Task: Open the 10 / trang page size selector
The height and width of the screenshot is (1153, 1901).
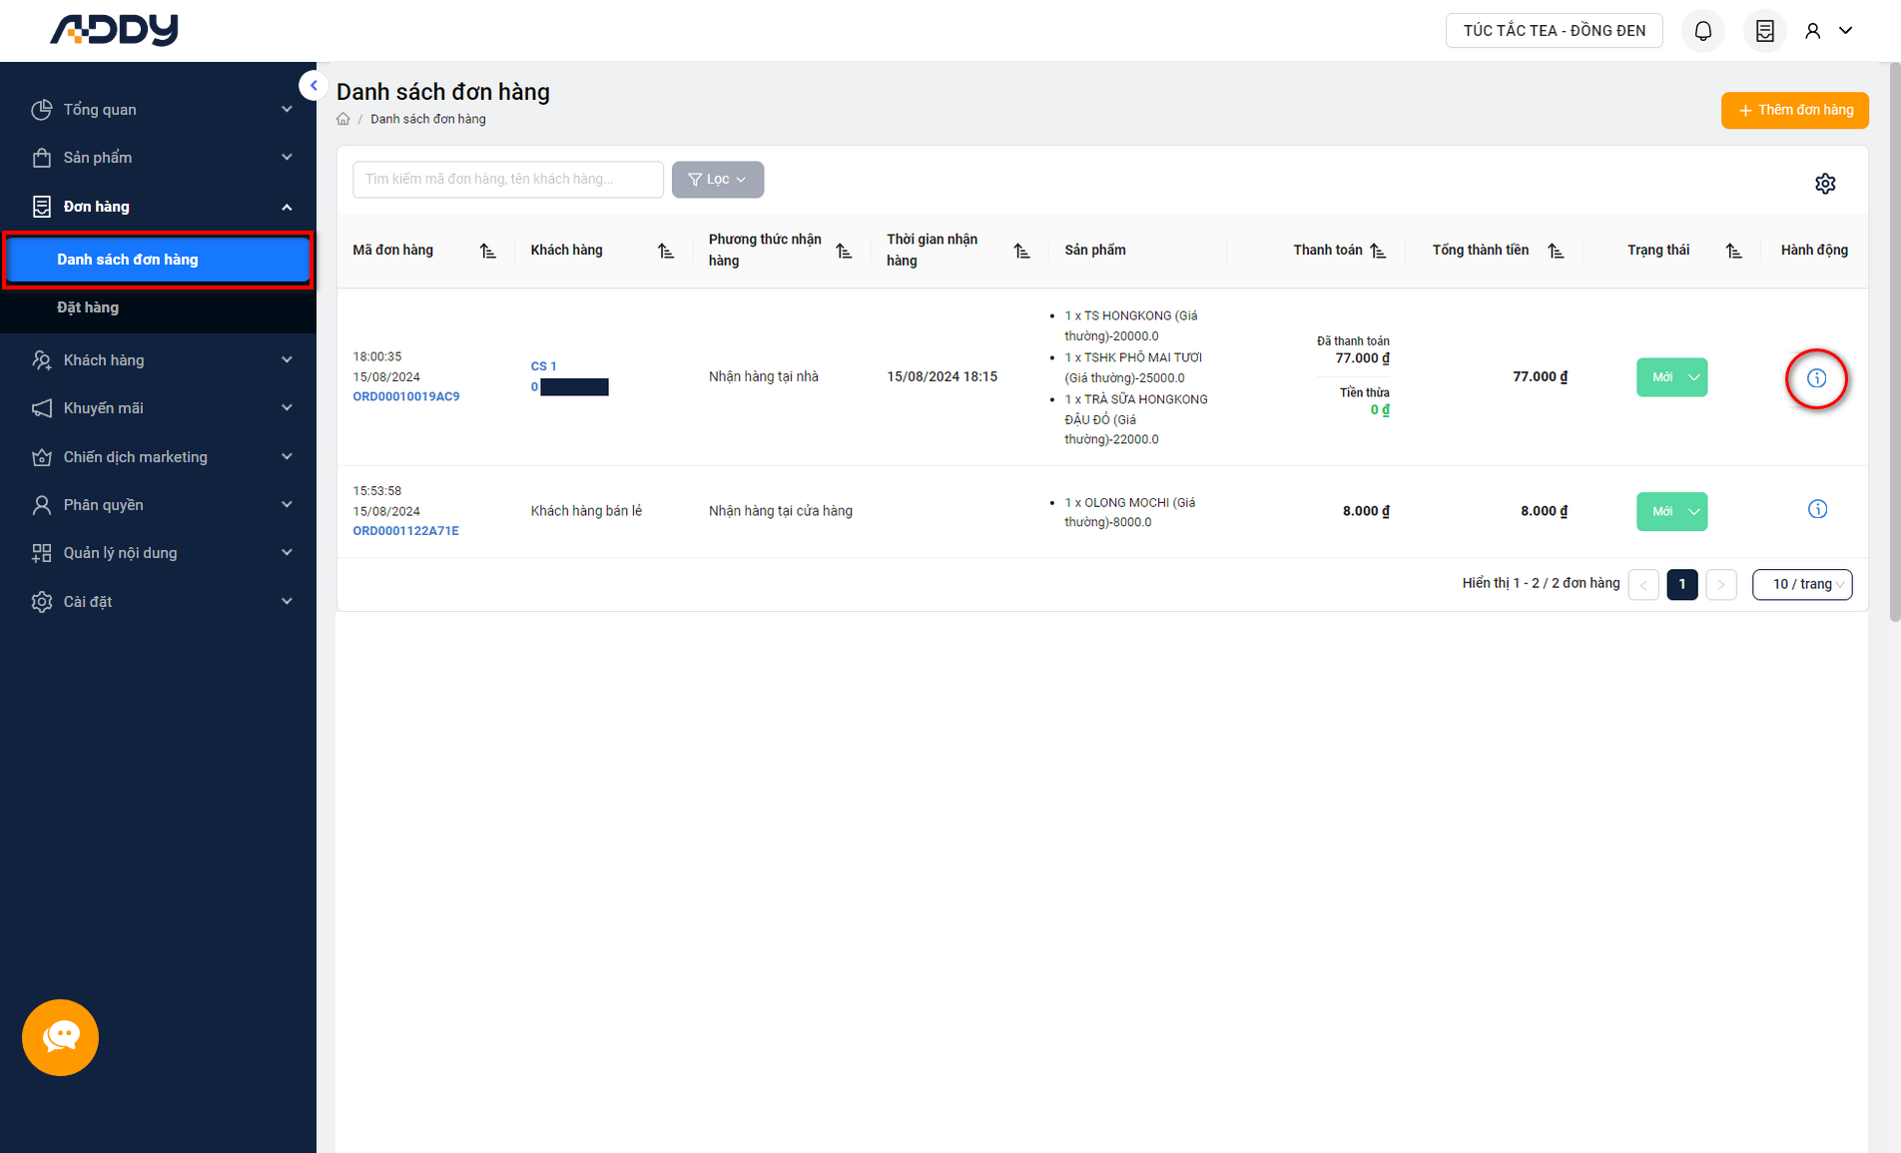Action: coord(1801,584)
